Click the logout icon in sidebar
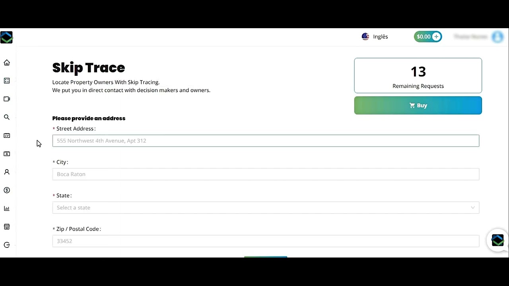 7,245
